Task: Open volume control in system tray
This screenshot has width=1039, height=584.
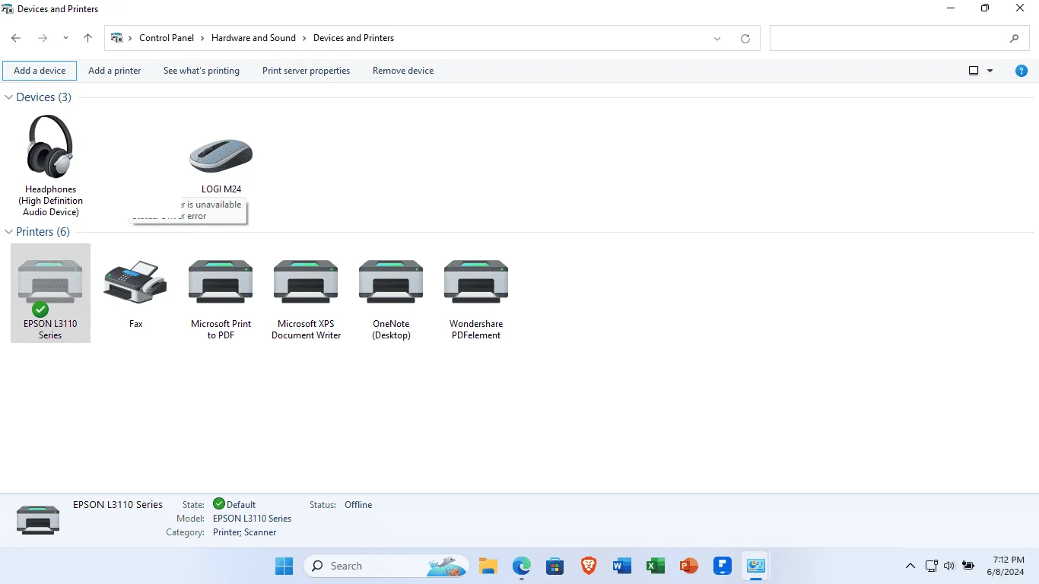Action: [x=949, y=566]
